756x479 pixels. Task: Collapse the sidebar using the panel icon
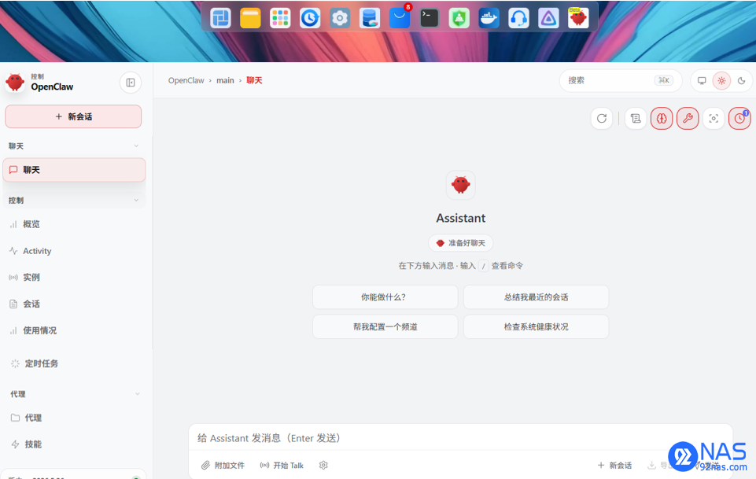coord(130,83)
